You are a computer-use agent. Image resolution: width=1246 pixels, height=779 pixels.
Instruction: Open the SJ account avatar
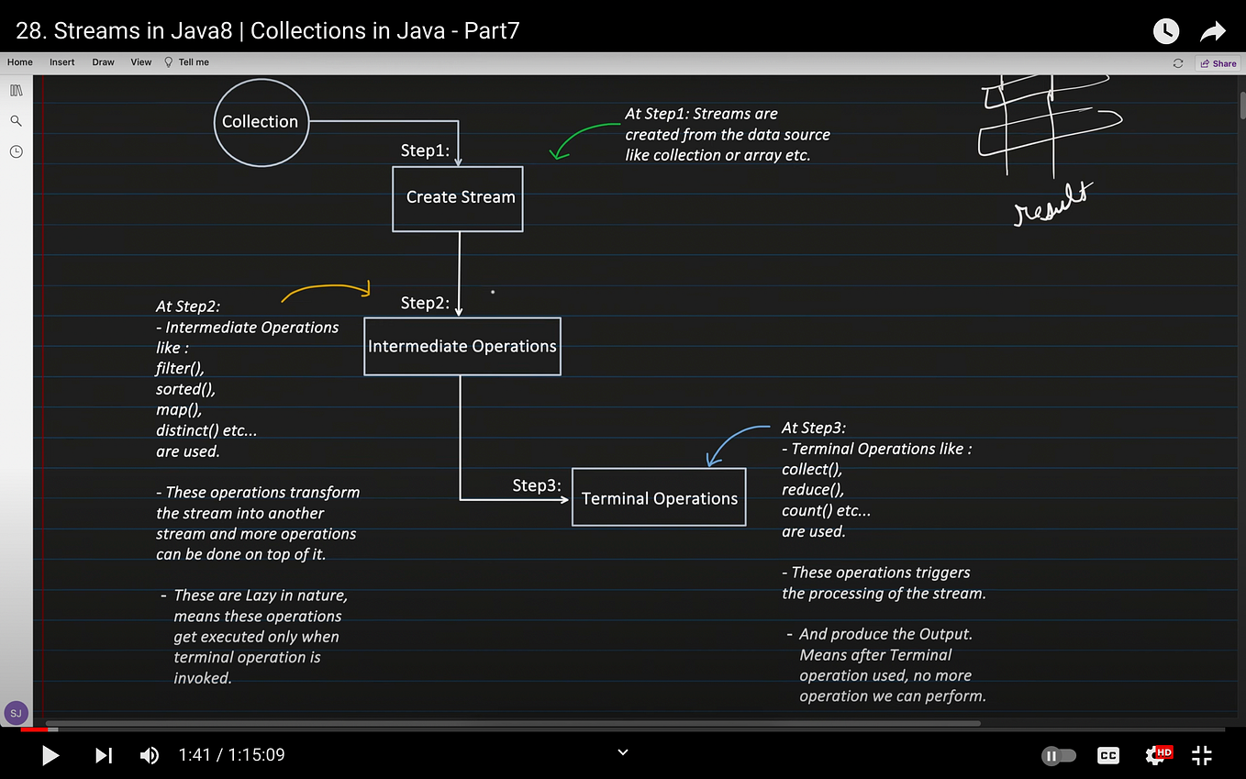(x=16, y=713)
